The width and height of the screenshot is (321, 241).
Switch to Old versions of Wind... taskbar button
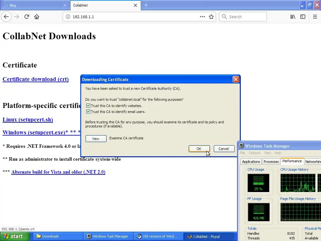[158, 237]
